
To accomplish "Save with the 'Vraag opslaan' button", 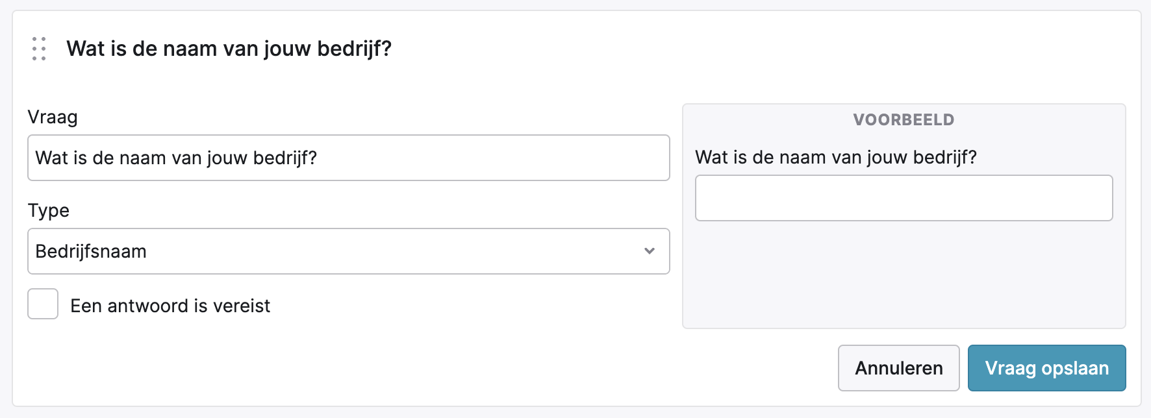I will coord(1046,368).
